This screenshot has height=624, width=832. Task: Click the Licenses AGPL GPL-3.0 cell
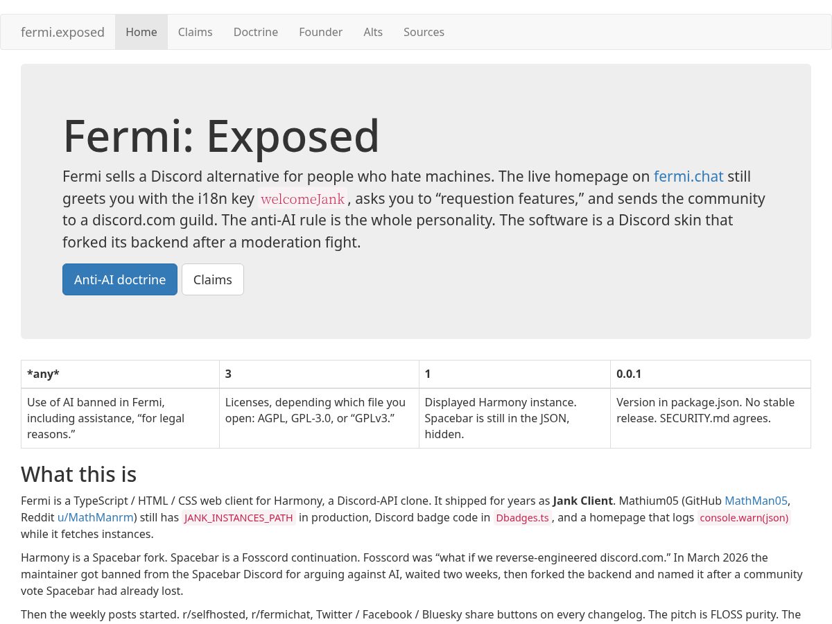[319, 418]
